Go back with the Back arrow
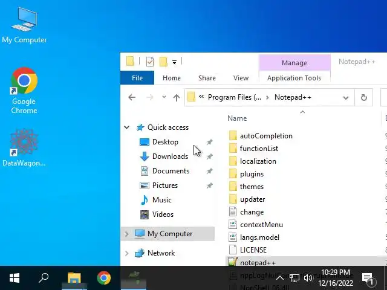387x290 pixels. tap(132, 97)
